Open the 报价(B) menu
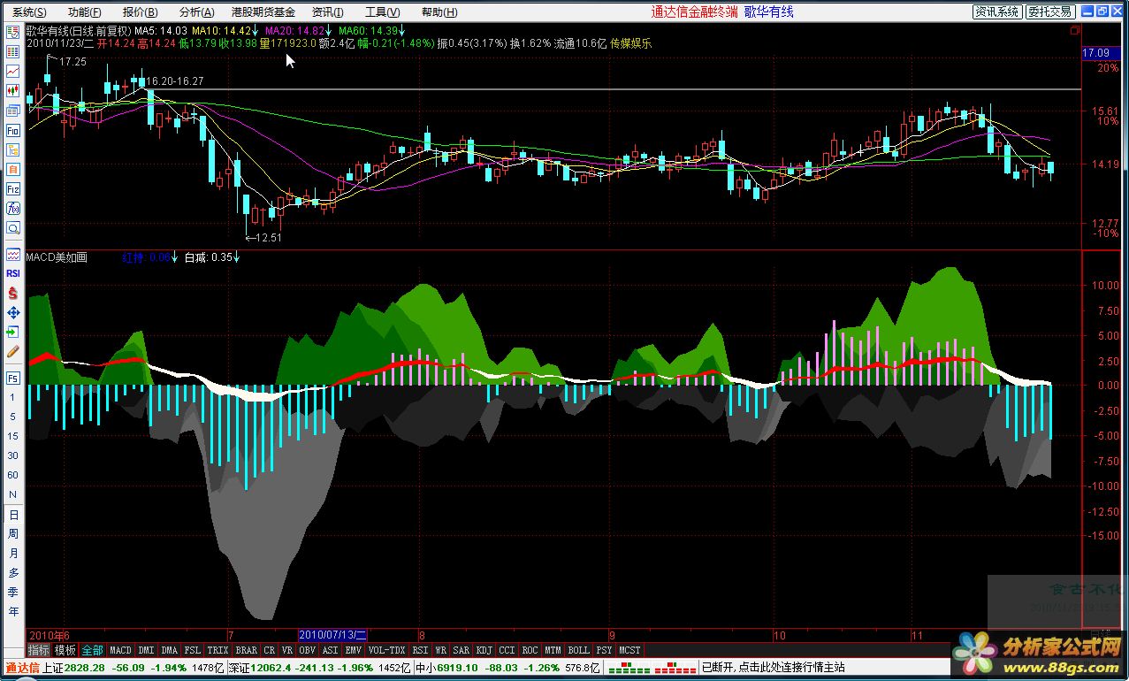Image resolution: width=1129 pixels, height=681 pixels. [141, 12]
